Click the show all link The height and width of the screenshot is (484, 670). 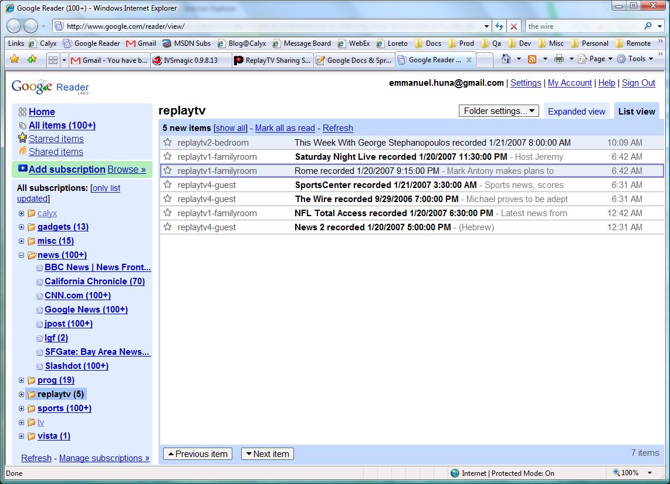click(231, 128)
